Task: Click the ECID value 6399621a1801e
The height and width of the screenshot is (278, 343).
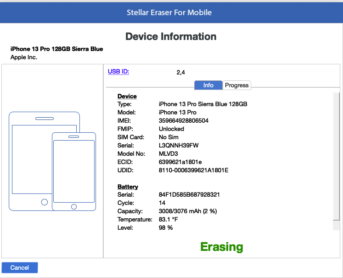Action: pyautogui.click(x=180, y=162)
